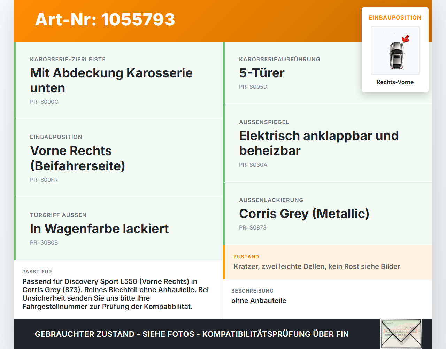Select the Karosserie-Zierleiste attribute card

point(118,80)
